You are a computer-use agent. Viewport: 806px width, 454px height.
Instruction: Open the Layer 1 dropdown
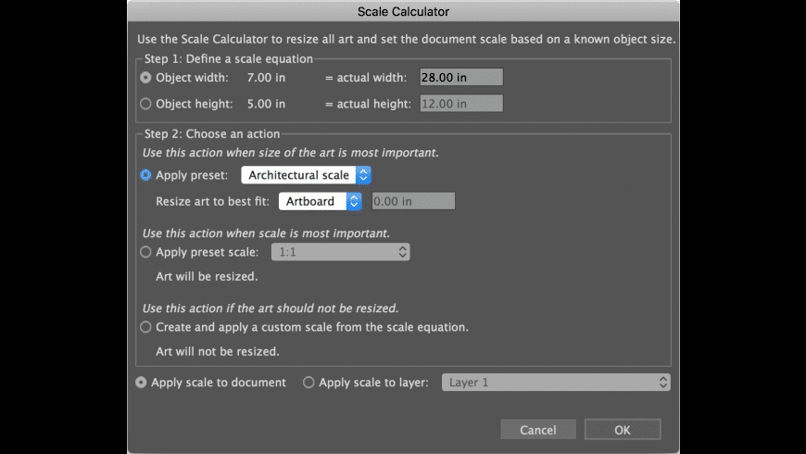coord(556,383)
